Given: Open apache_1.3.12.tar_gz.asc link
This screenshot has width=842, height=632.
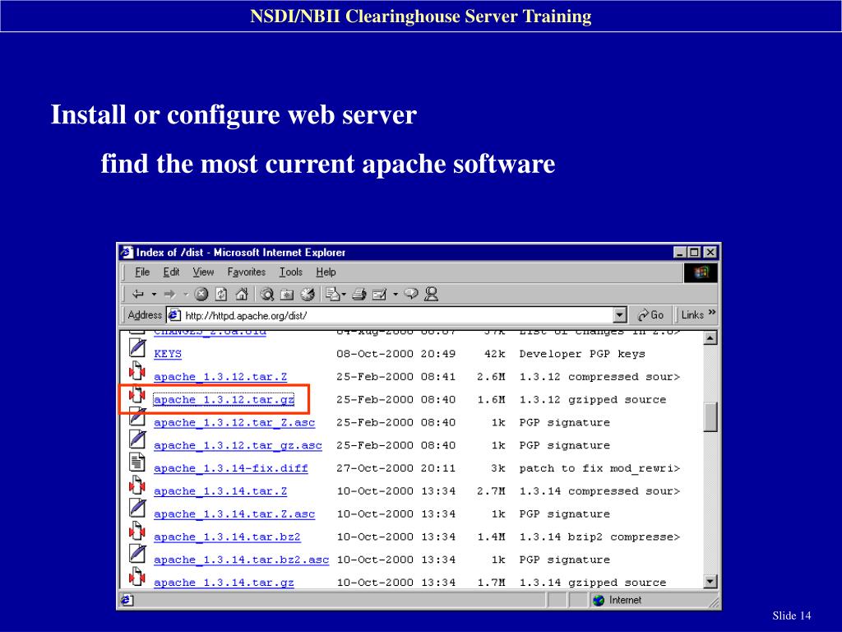Looking at the screenshot, I should click(x=238, y=445).
